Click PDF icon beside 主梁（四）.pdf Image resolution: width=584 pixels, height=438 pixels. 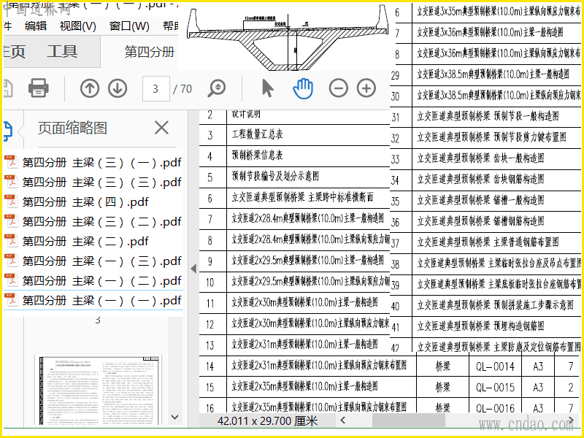pyautogui.click(x=11, y=201)
